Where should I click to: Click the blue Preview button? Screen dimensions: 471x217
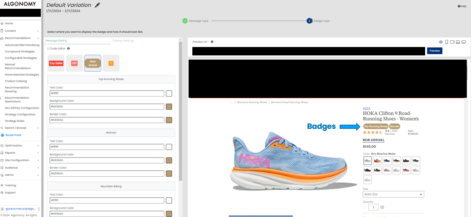tap(434, 51)
